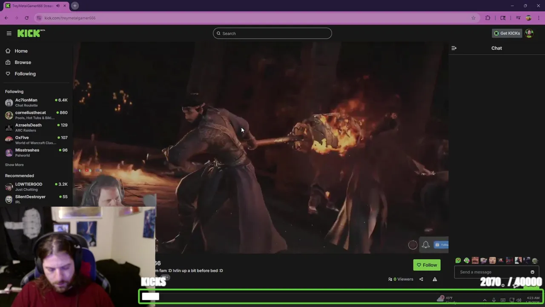545x307 pixels.
Task: Mute tab via speaker icon on tab
Action: click(x=58, y=6)
